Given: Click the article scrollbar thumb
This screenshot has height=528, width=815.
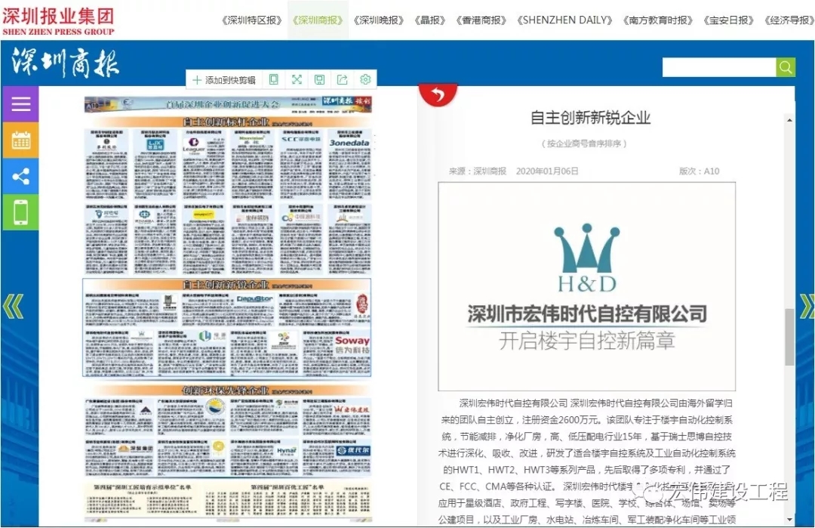Looking at the screenshot, I should [789, 337].
